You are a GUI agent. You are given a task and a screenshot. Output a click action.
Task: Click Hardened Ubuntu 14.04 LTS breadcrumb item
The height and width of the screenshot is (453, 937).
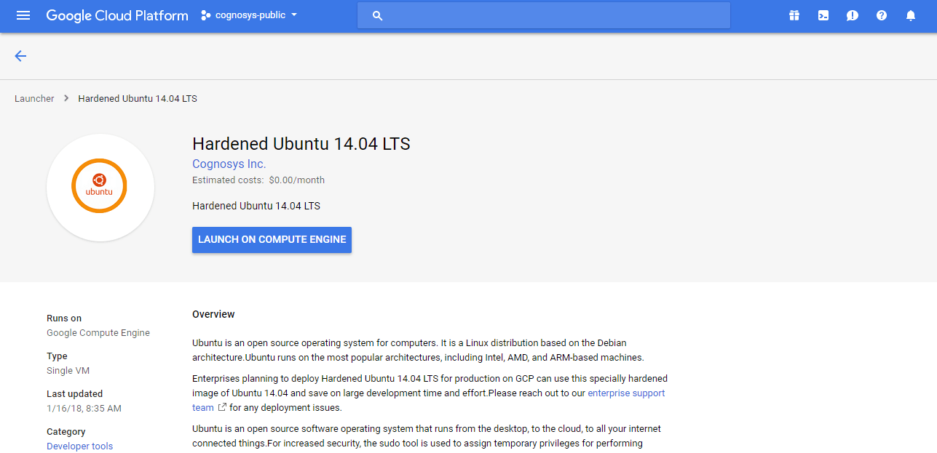coord(138,98)
